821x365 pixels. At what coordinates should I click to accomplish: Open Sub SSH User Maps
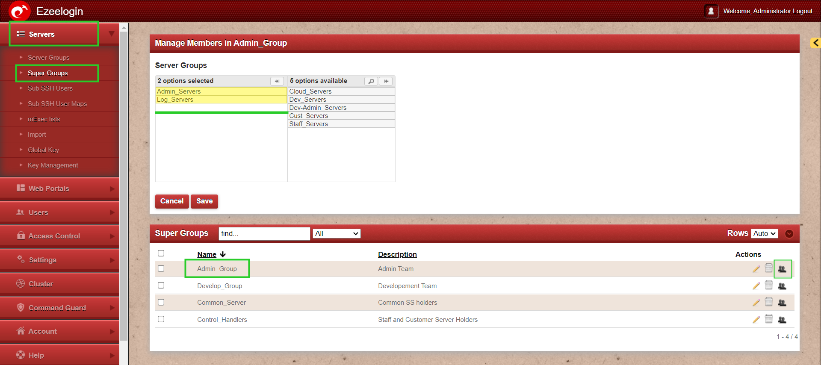click(x=57, y=104)
